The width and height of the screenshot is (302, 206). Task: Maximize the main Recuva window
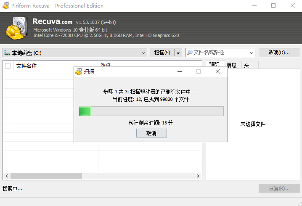click(273, 5)
